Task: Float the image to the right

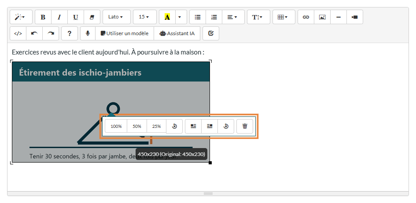Action: pyautogui.click(x=210, y=126)
